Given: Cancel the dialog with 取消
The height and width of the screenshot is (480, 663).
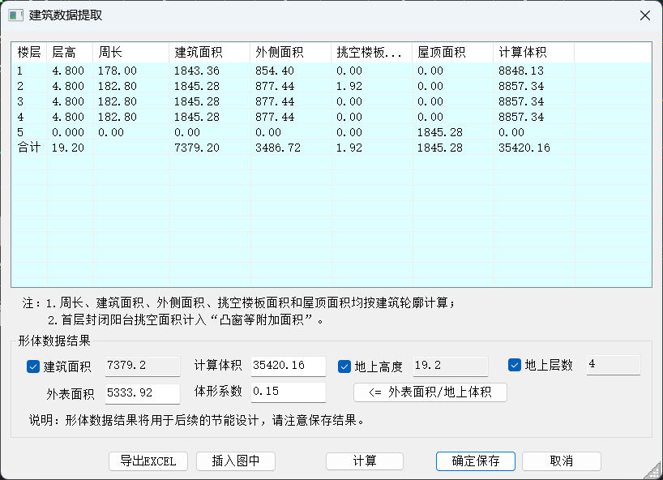Looking at the screenshot, I should click(x=561, y=461).
